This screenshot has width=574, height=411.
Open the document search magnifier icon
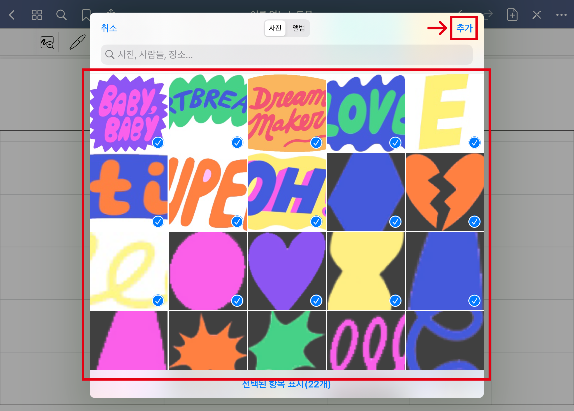[61, 15]
